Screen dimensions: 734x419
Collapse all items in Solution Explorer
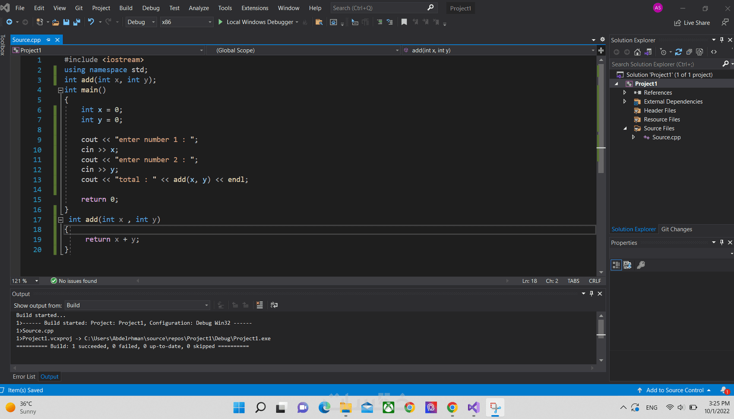click(689, 52)
